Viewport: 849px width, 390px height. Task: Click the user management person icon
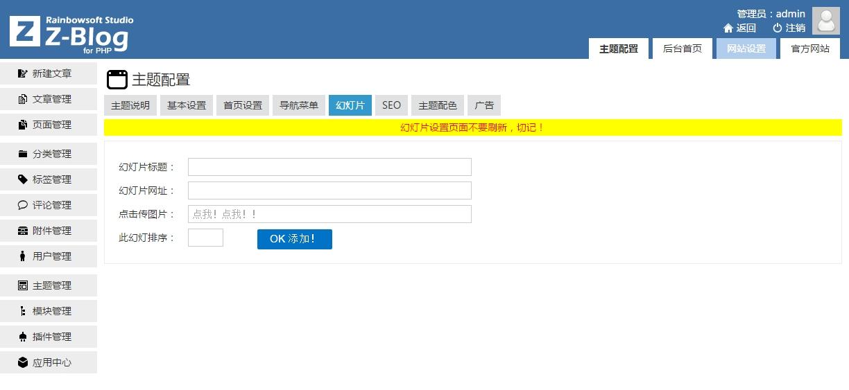[23, 256]
